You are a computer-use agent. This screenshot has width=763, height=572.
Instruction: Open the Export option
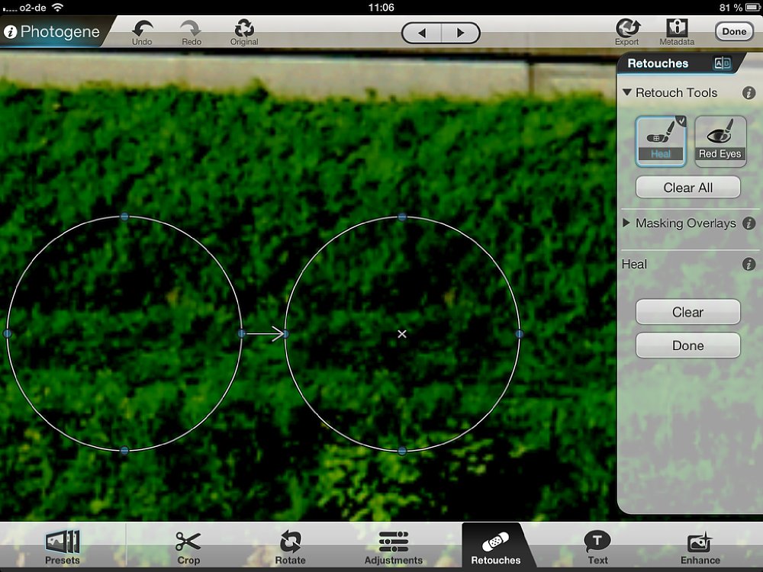pyautogui.click(x=627, y=29)
